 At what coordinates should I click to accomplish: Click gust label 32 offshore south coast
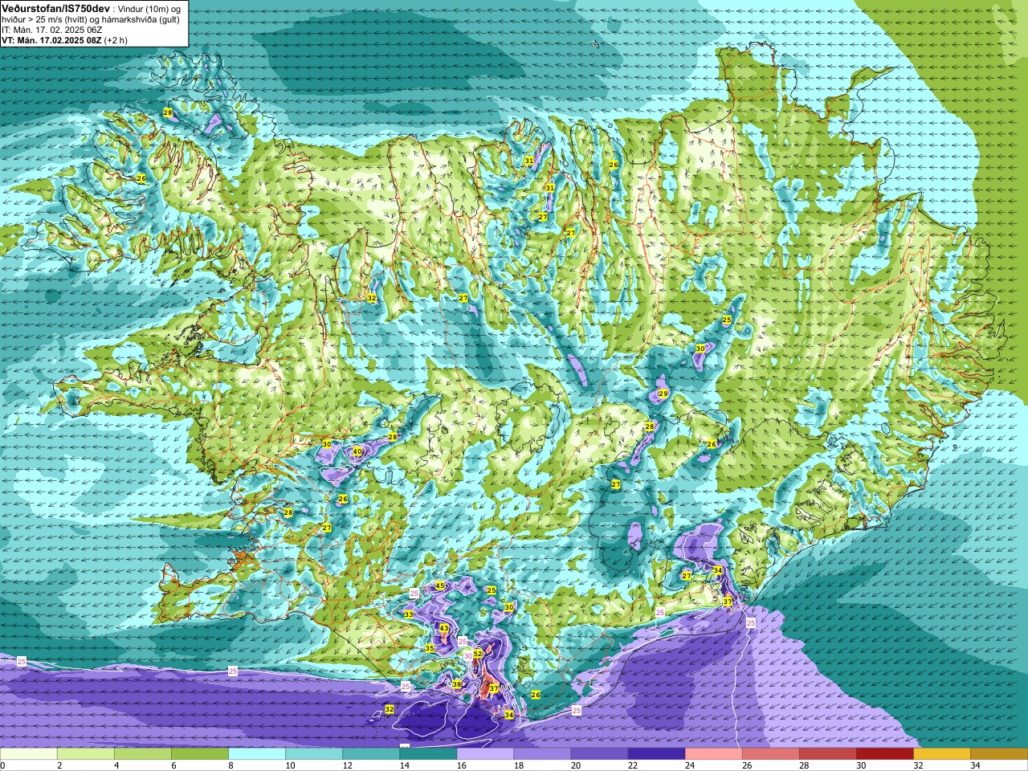390,709
